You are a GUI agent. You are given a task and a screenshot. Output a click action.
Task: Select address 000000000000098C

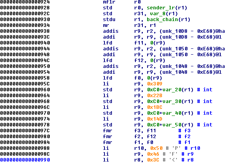click(x=25, y=154)
